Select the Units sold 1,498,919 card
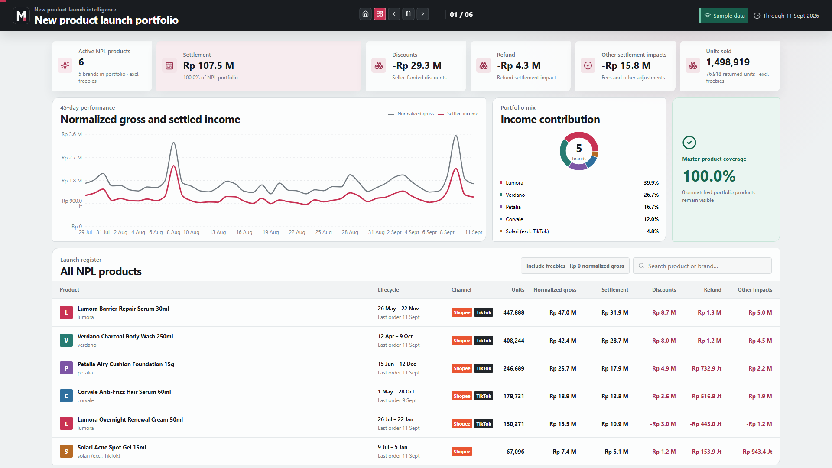 [730, 66]
